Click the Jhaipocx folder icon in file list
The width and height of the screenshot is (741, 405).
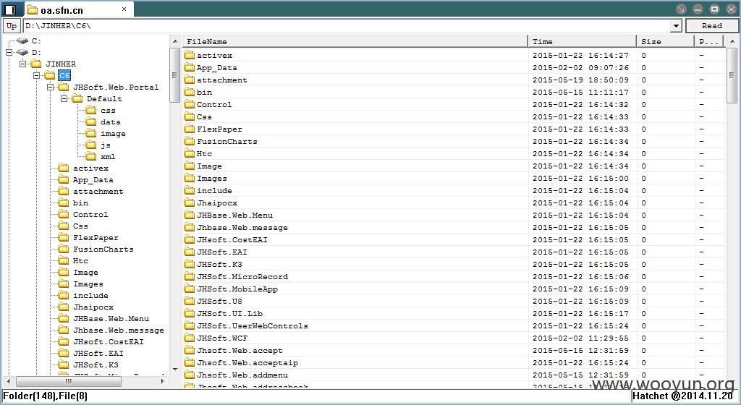click(x=190, y=202)
